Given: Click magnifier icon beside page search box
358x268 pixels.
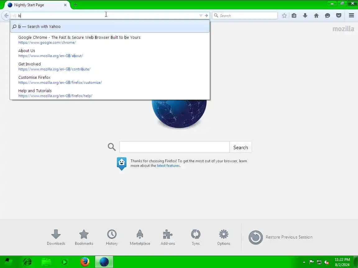Looking at the screenshot, I should 112,147.
